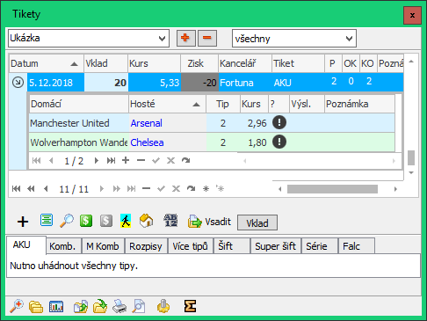Click the Vsadit button
427x321 pixels.
209,222
